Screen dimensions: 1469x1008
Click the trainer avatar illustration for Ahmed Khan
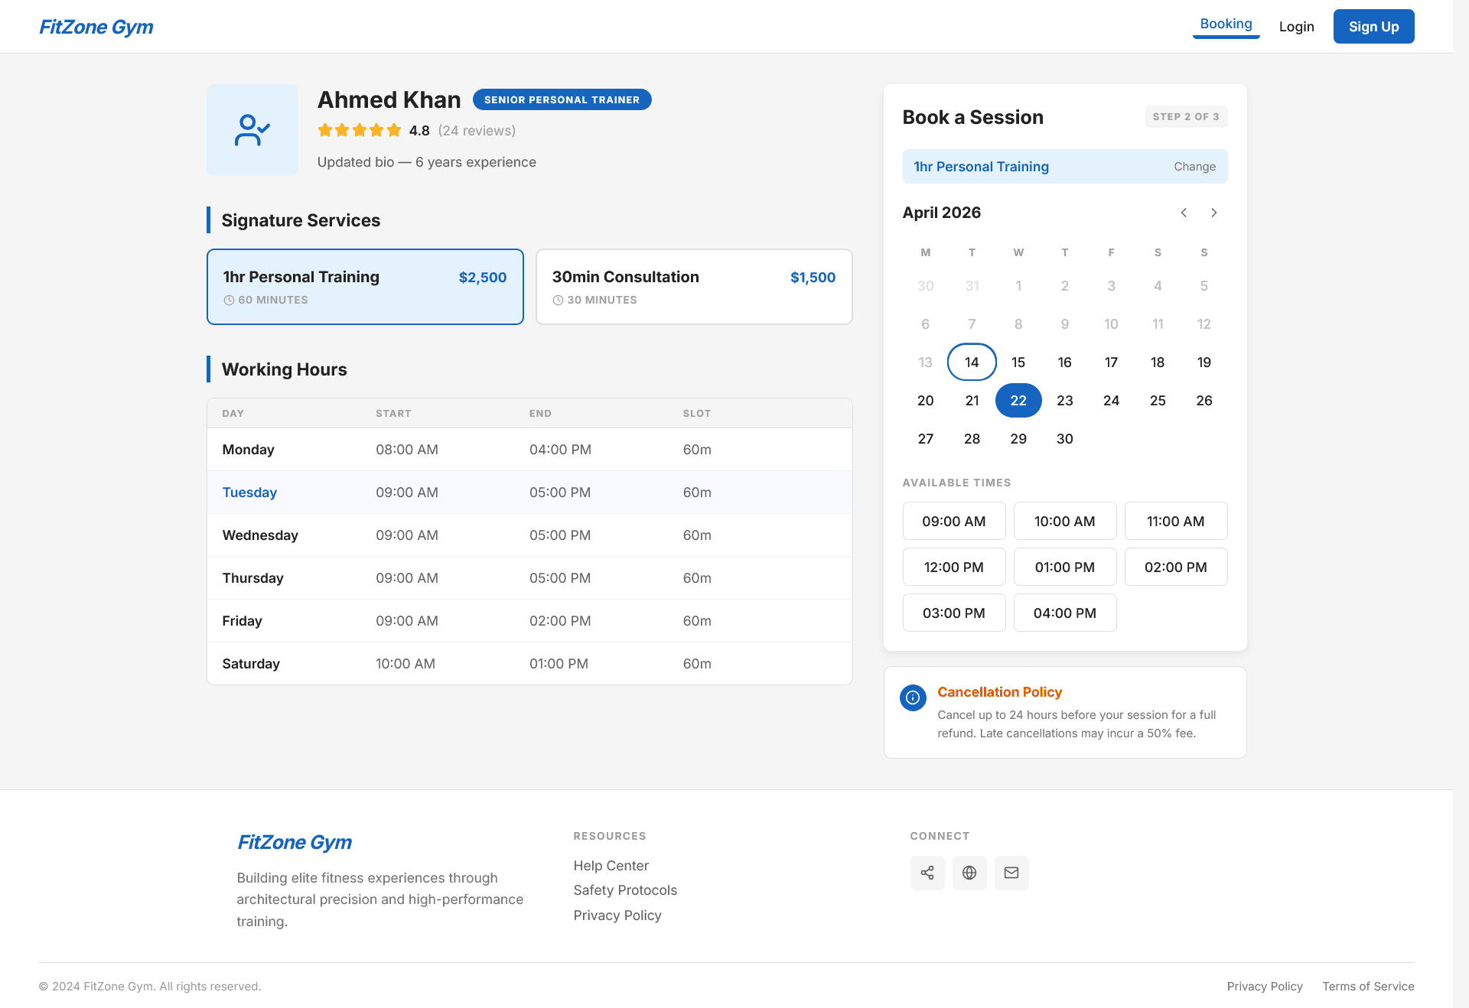pyautogui.click(x=252, y=129)
